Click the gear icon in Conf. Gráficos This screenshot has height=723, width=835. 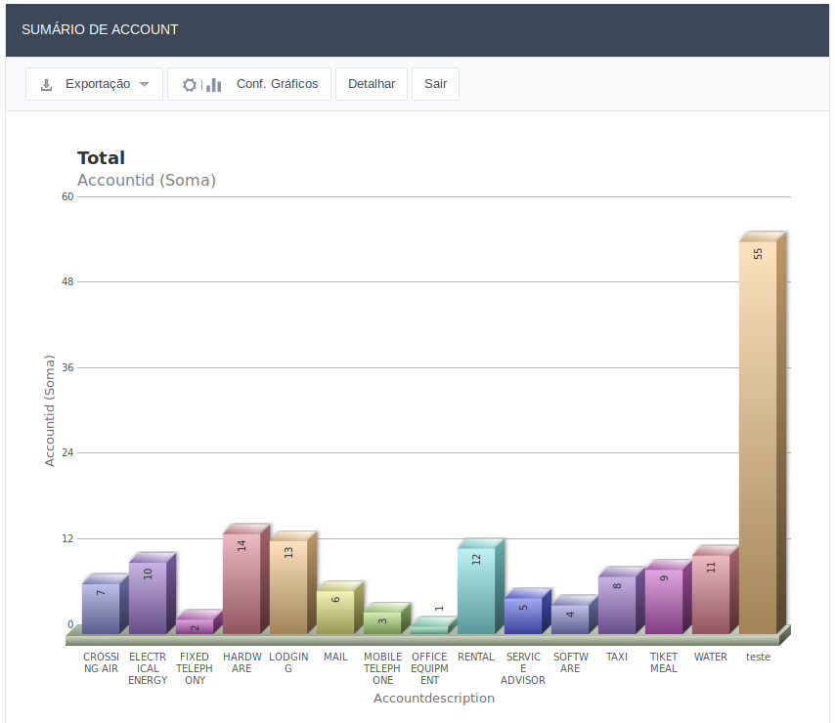click(189, 85)
